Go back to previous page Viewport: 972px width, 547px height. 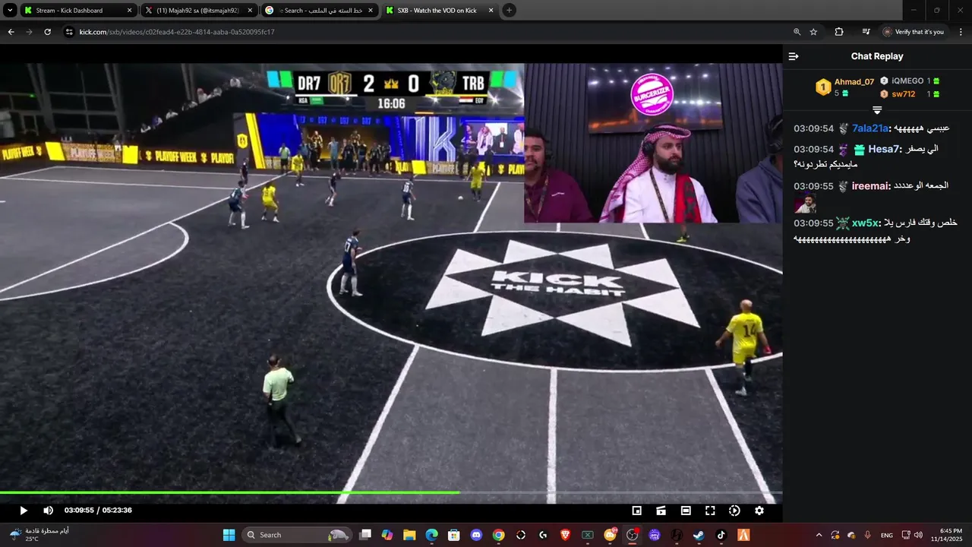click(x=11, y=32)
